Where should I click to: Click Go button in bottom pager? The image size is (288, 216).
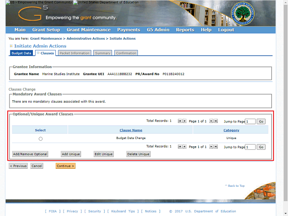[x=261, y=147]
